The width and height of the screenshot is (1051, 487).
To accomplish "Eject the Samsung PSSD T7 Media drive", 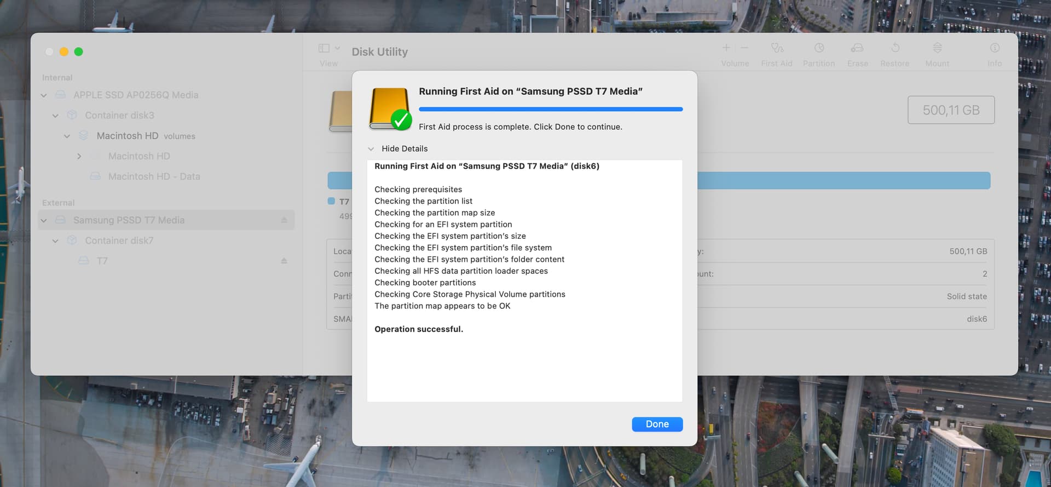I will [x=284, y=220].
